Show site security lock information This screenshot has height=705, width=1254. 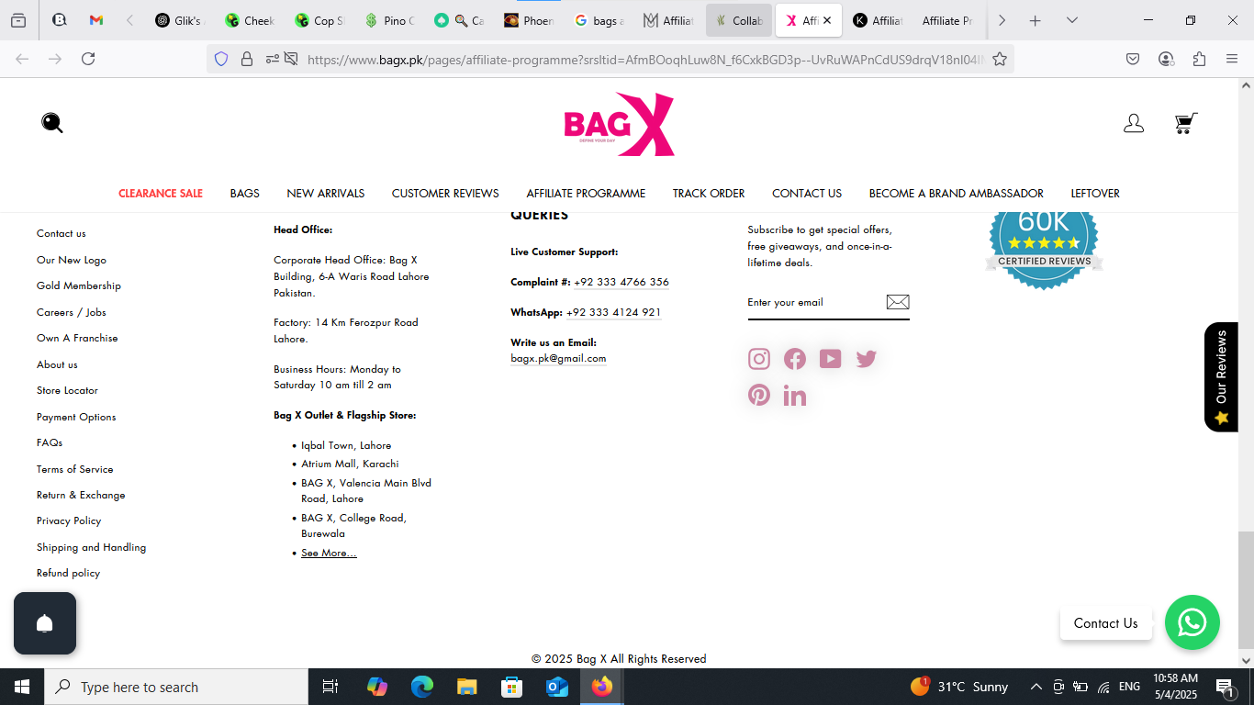246,59
